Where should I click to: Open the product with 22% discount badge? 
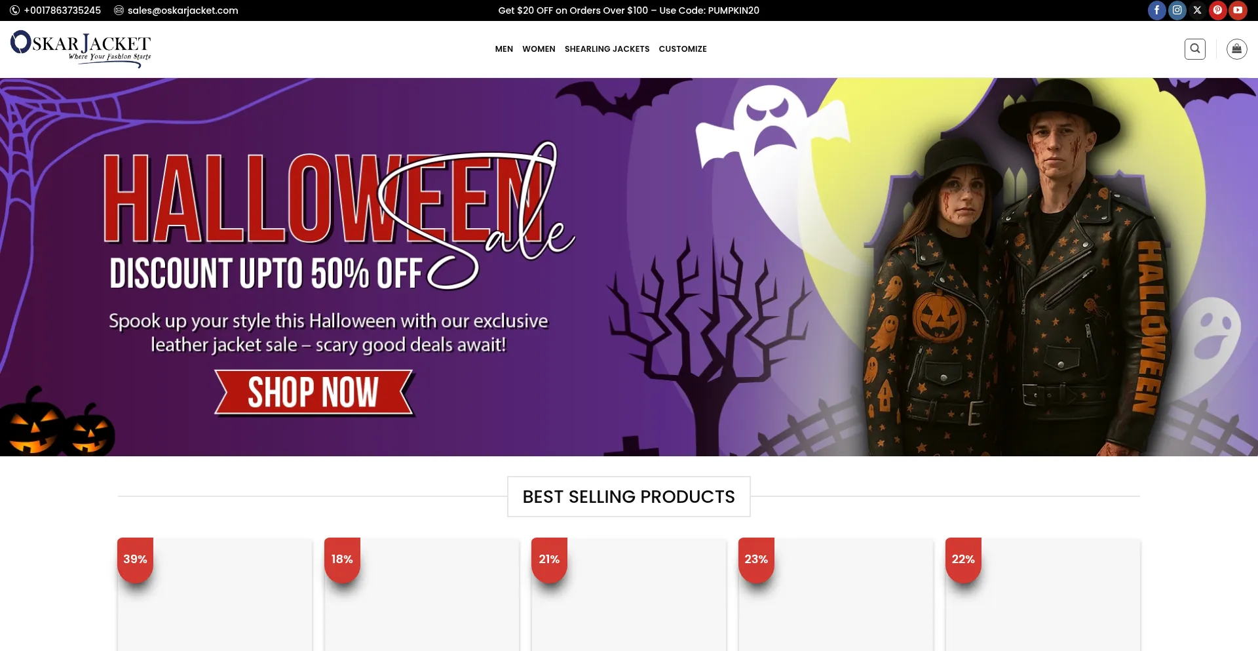pos(1043,595)
